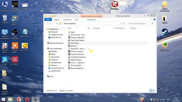Open the Вид ribbon tab

(76, 20)
